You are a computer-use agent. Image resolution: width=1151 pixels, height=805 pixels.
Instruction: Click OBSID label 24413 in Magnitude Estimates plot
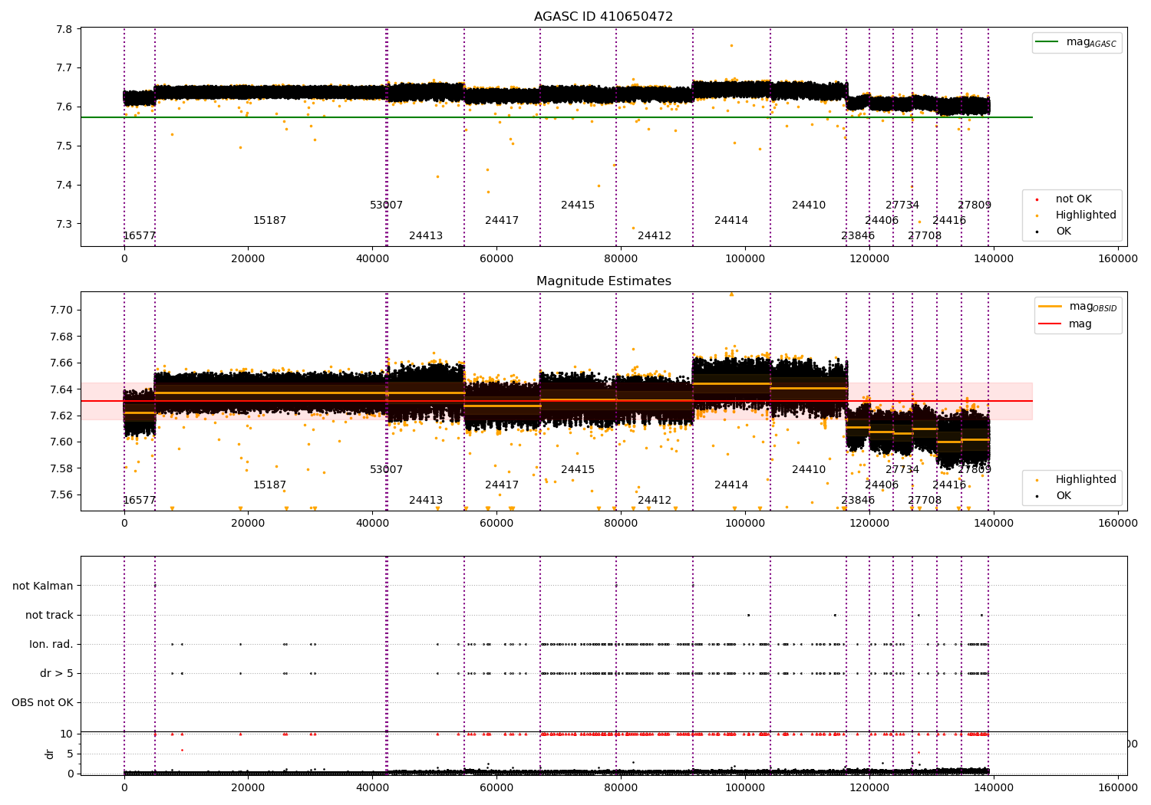tap(426, 501)
